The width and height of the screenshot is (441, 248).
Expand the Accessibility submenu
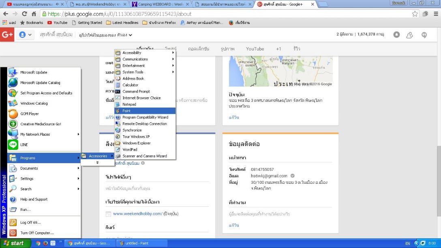point(132,53)
